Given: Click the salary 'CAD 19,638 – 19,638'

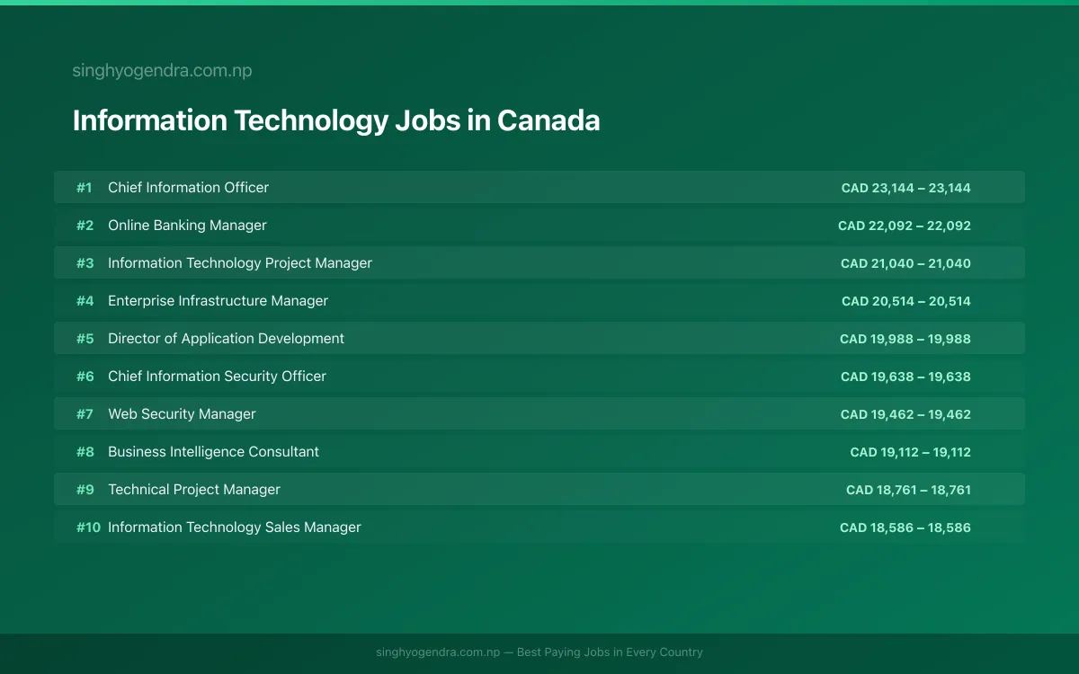Looking at the screenshot, I should (x=905, y=377).
